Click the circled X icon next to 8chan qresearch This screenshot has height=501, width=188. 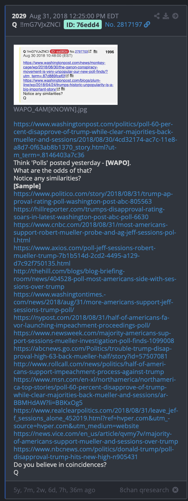tap(175, 489)
